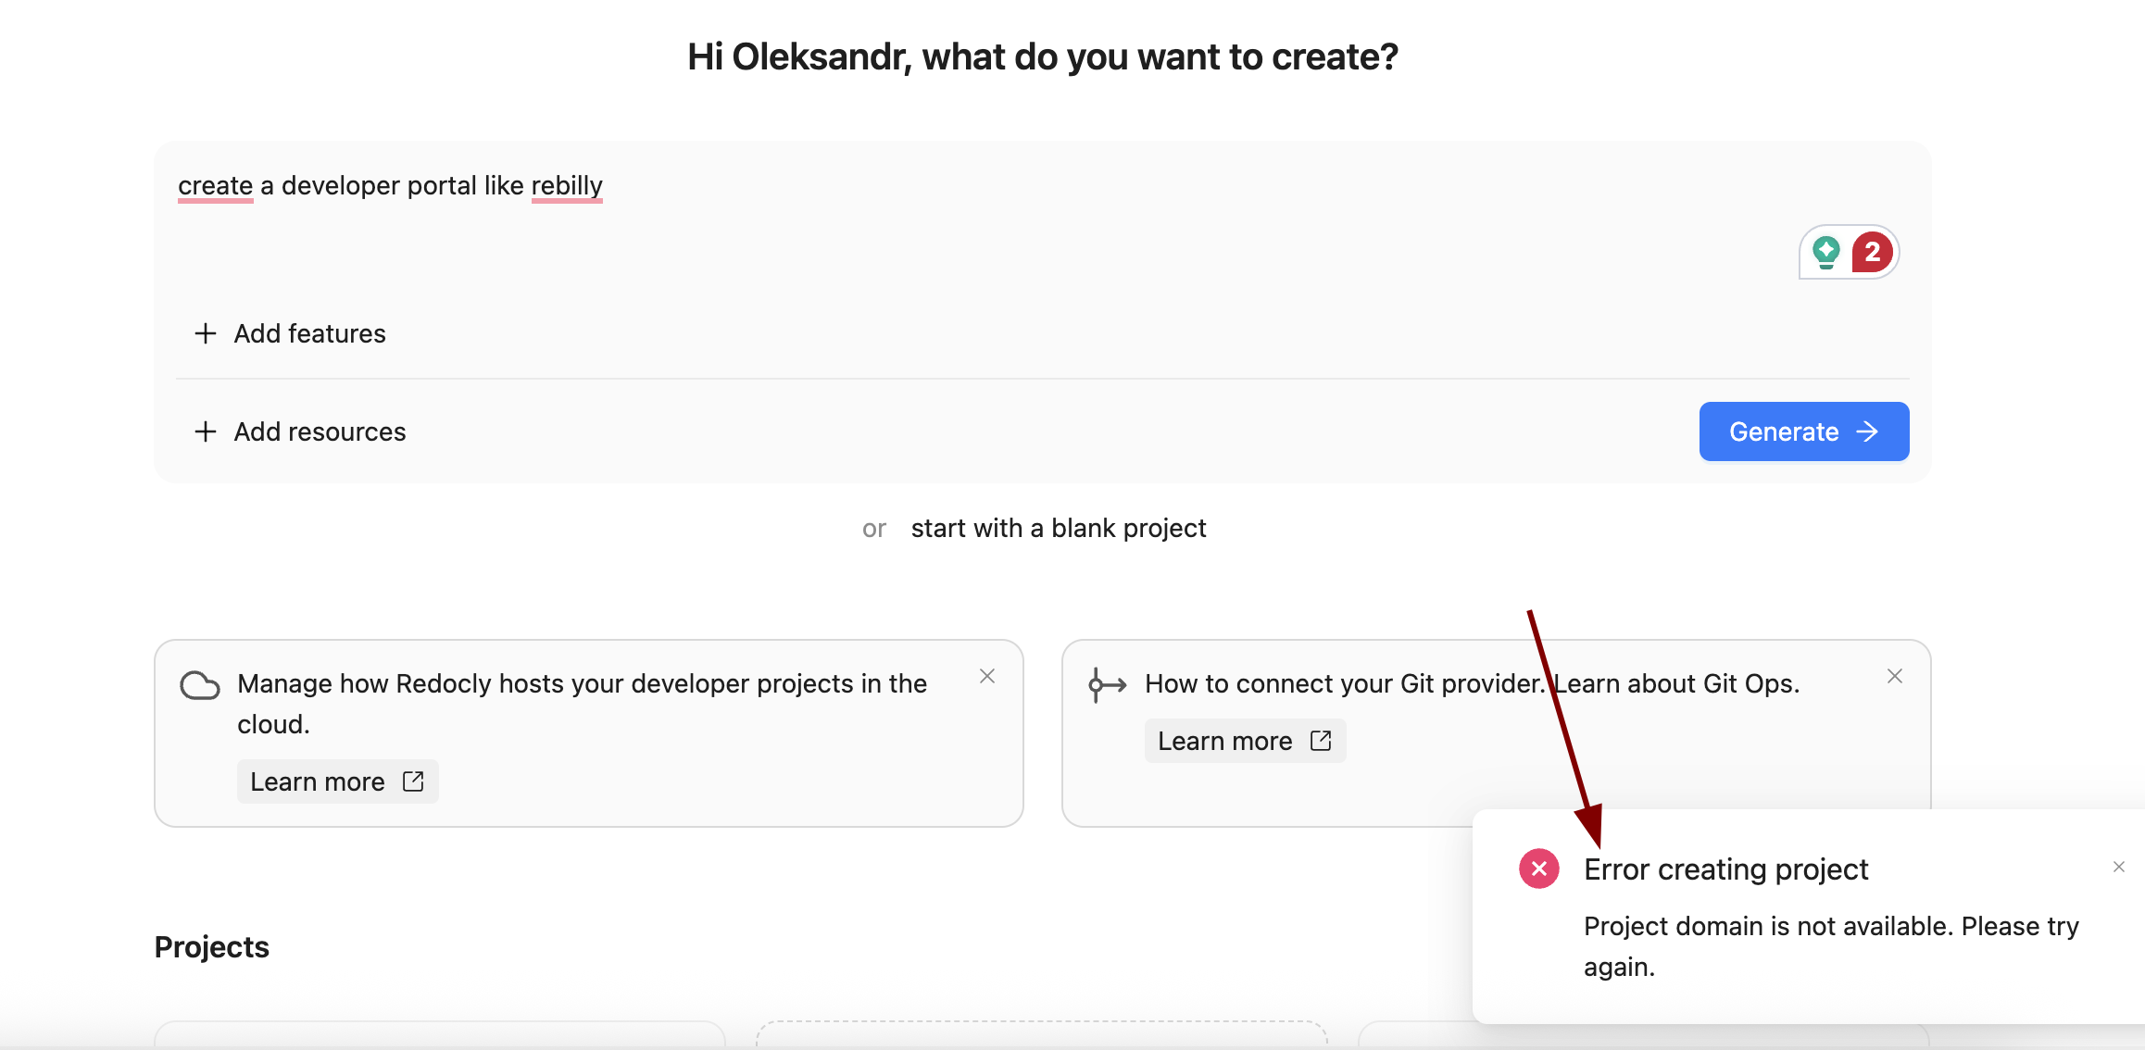This screenshot has height=1050, width=2145.
Task: Dismiss the Redocly cloud hosting info card
Action: click(x=987, y=676)
